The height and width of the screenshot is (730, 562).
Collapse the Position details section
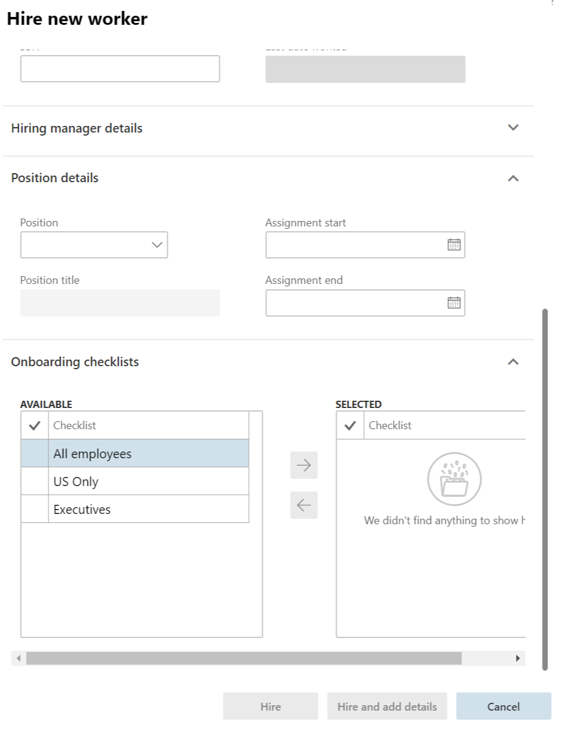(513, 179)
